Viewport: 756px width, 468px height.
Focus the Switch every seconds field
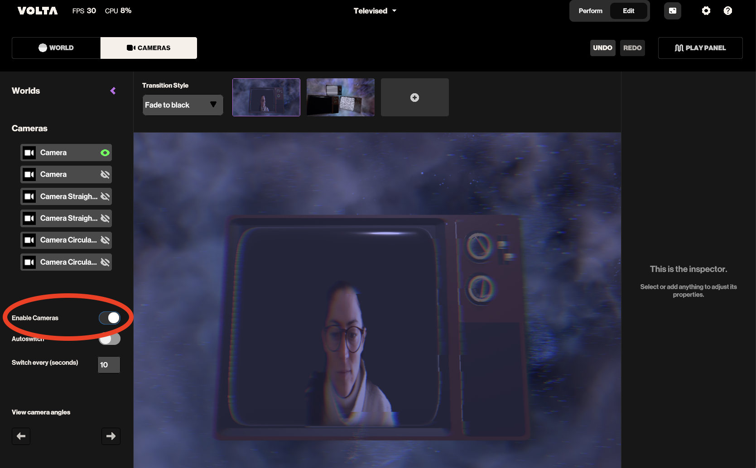[109, 365]
